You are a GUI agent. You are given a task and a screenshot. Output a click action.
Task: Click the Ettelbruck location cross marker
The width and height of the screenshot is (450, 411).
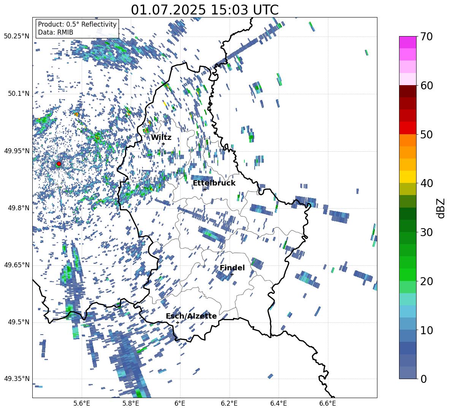[x=204, y=189]
